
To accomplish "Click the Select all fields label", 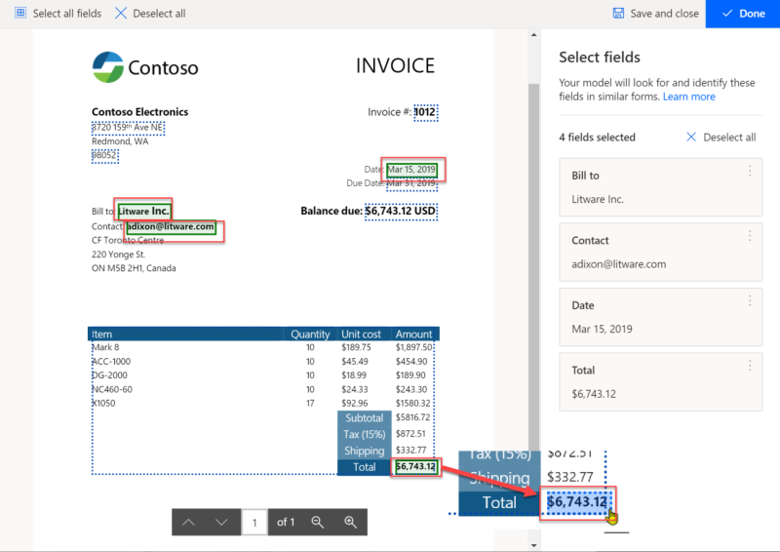I will [67, 14].
